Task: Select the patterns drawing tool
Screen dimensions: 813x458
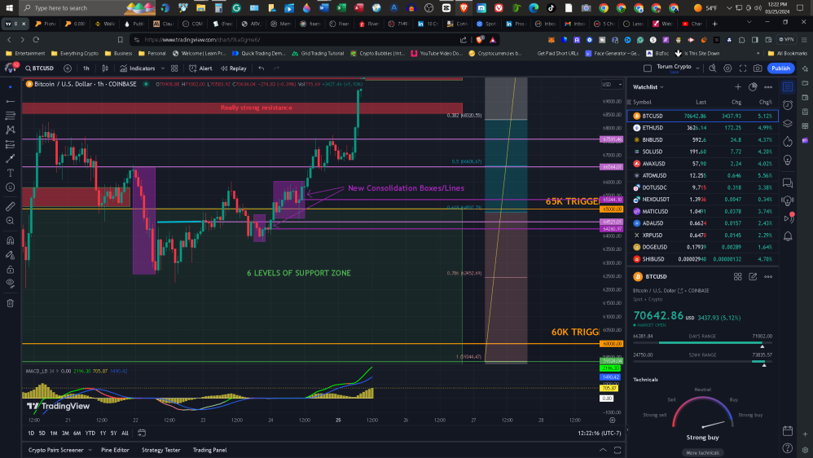Action: [x=10, y=130]
